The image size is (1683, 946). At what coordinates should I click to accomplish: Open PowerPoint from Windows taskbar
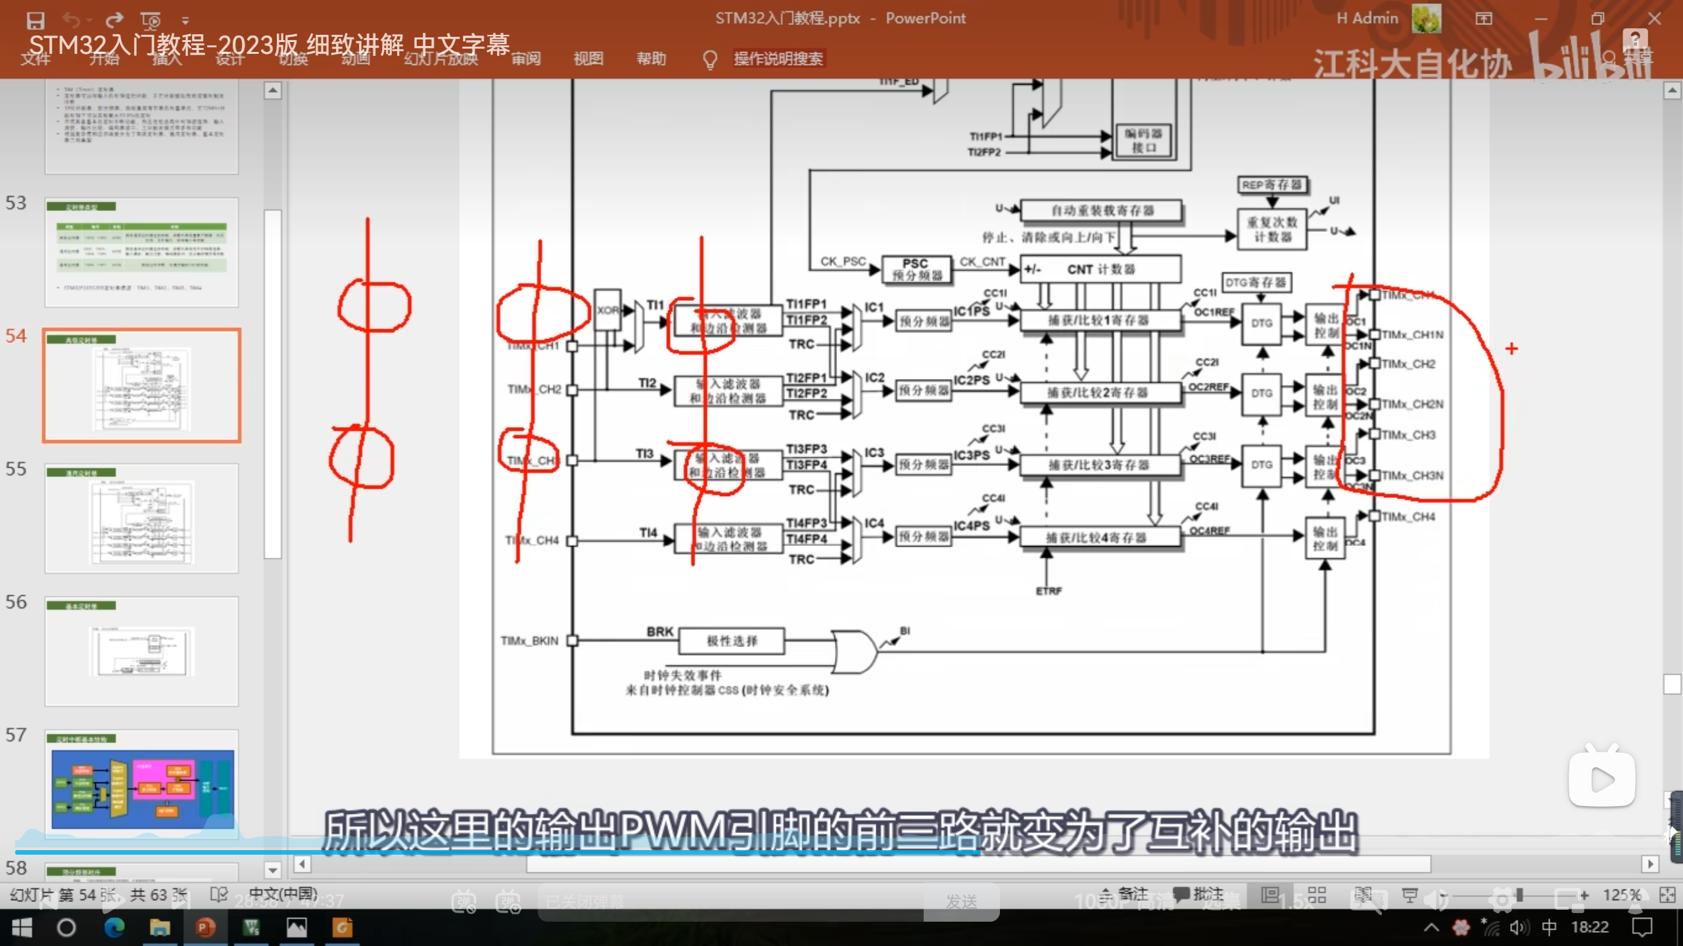pos(205,928)
